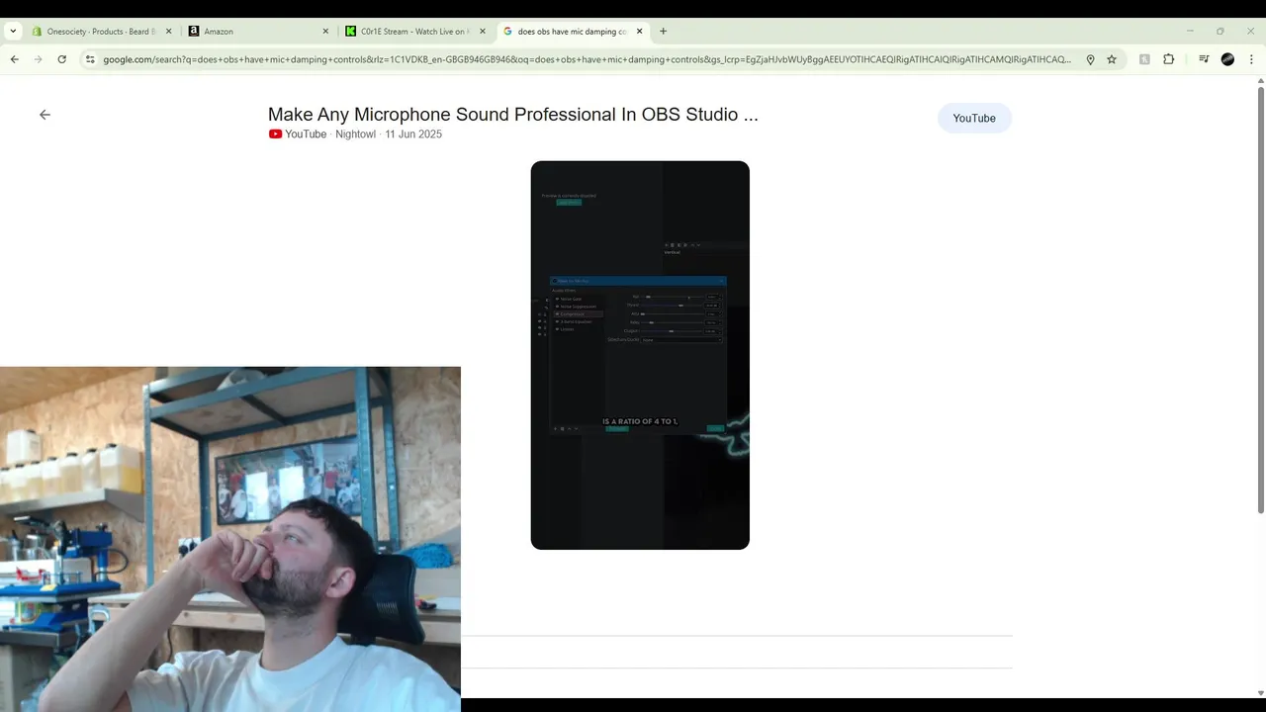
Task: Click the page vertical scrollbar thumb
Action: click(1261, 300)
